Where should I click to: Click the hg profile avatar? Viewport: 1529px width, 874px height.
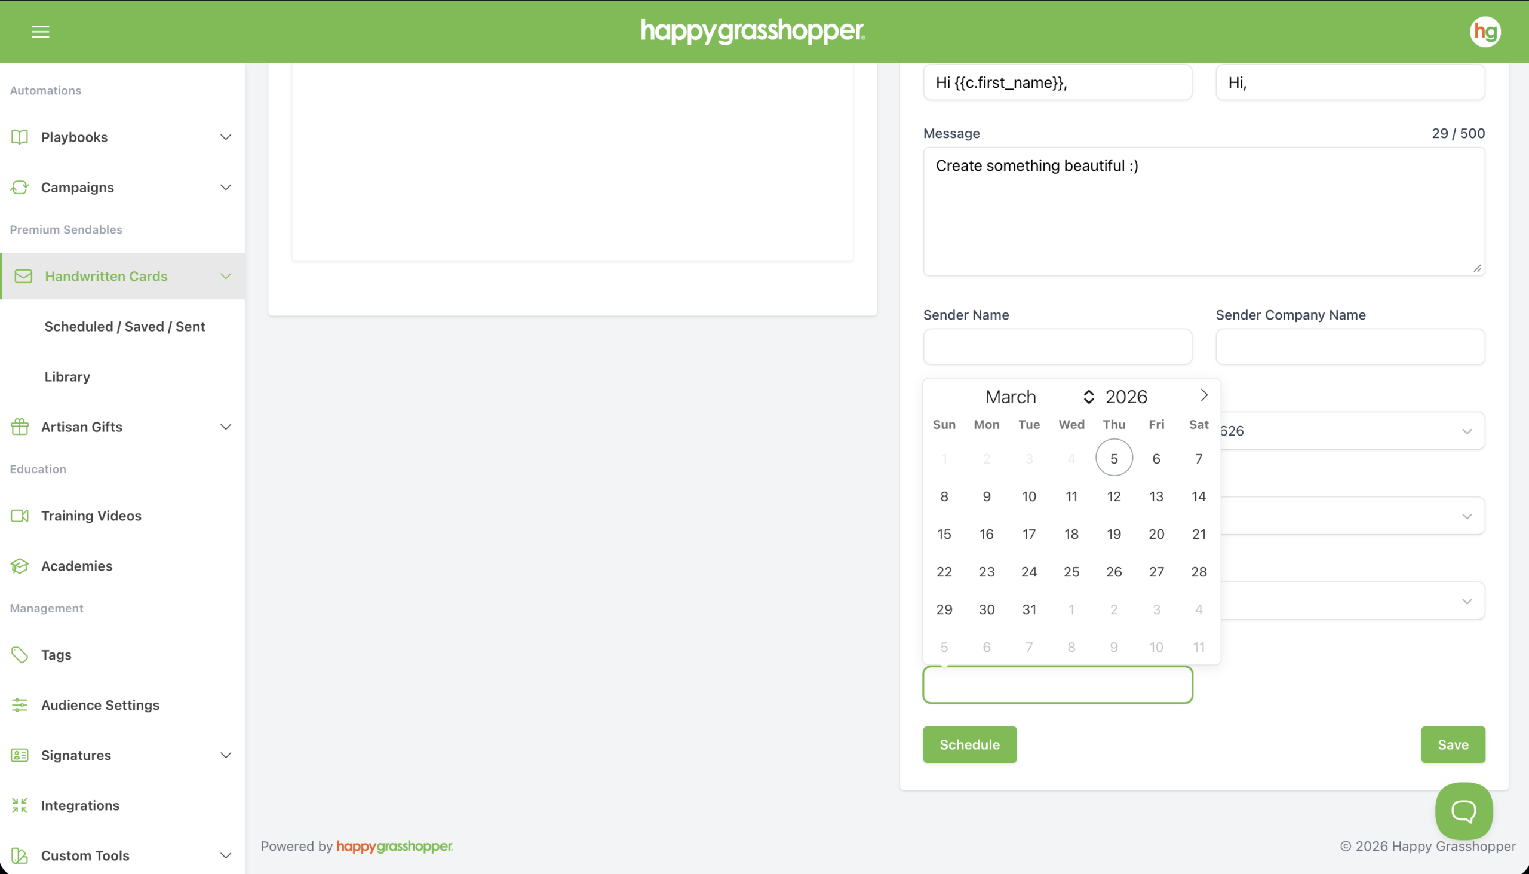click(1485, 31)
